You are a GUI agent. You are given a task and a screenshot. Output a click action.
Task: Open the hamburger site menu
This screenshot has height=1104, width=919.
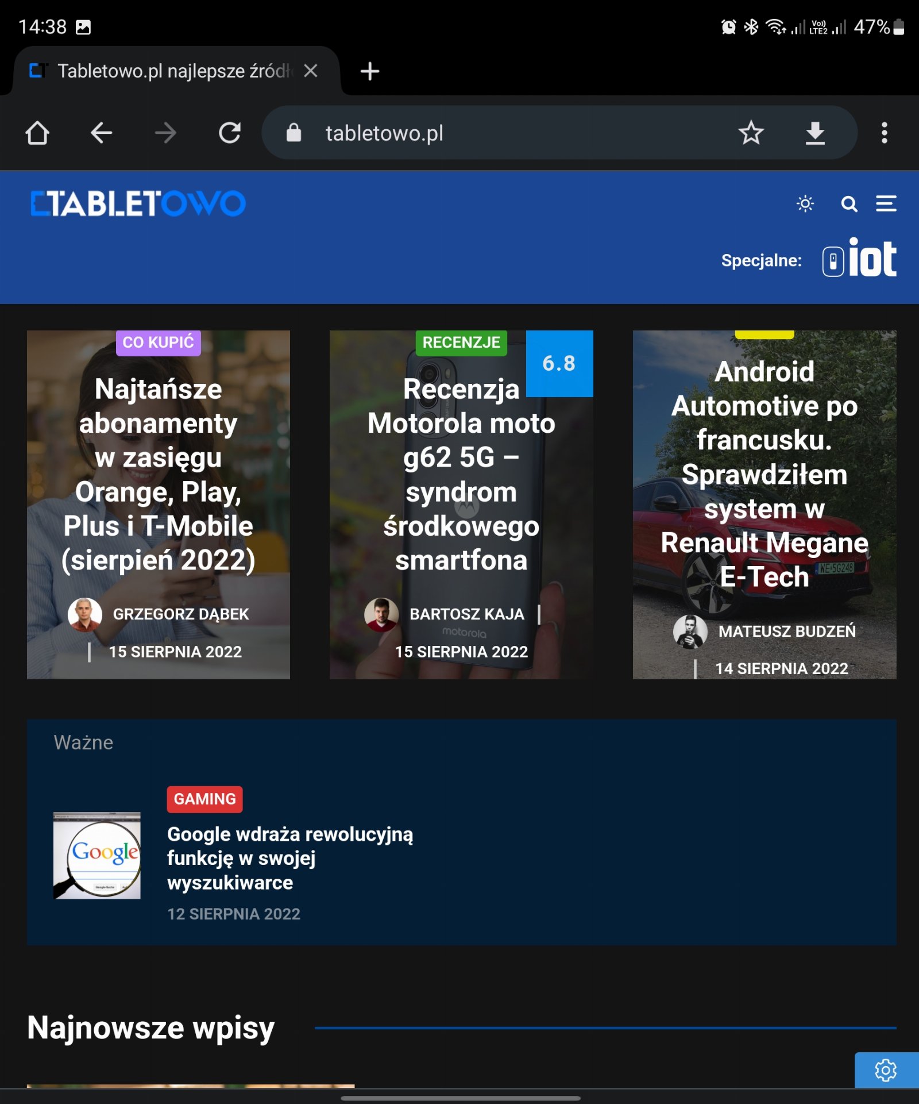pyautogui.click(x=886, y=203)
